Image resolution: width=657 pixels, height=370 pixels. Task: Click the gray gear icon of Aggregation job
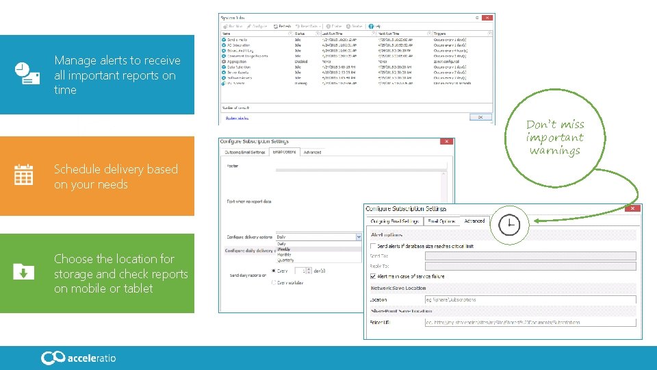(x=224, y=62)
